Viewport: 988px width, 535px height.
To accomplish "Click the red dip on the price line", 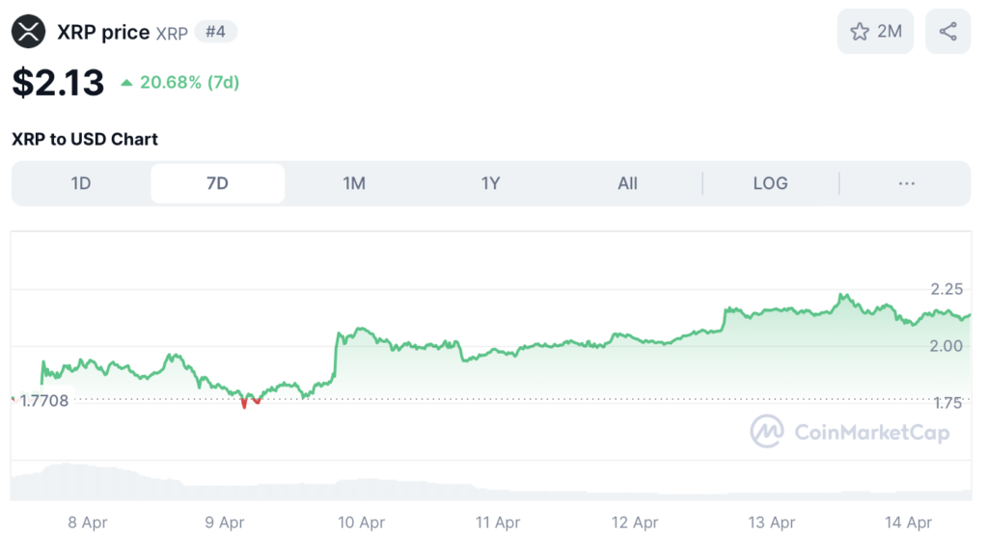I will [244, 403].
